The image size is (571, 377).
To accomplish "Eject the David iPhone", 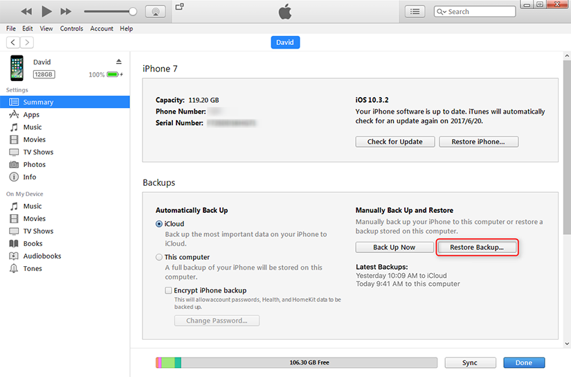I will coord(119,61).
